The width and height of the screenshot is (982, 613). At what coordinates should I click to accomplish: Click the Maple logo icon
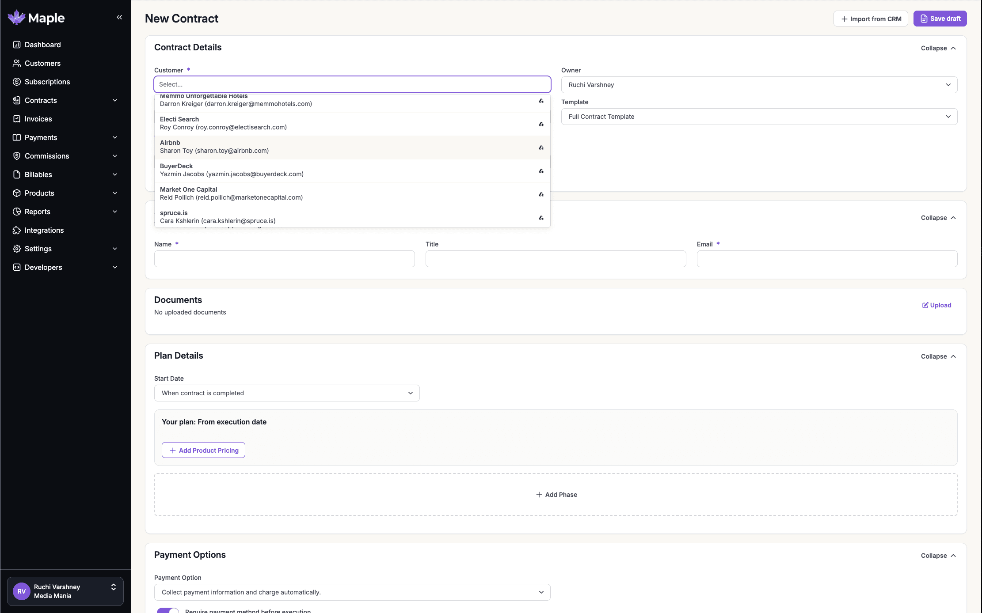[x=17, y=18]
